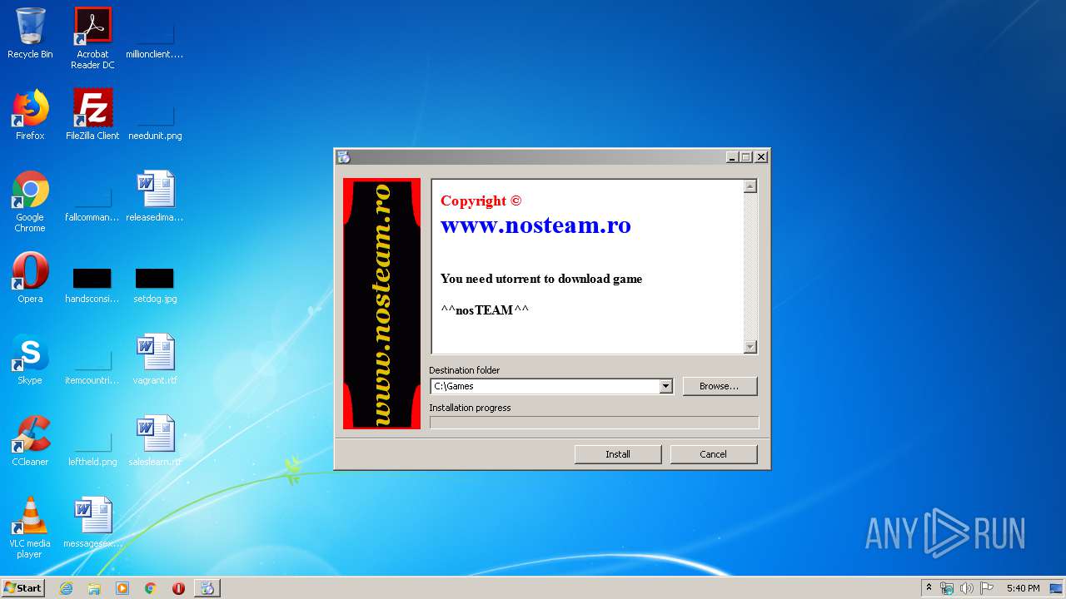Click the text area scroll up arrow

pos(750,187)
